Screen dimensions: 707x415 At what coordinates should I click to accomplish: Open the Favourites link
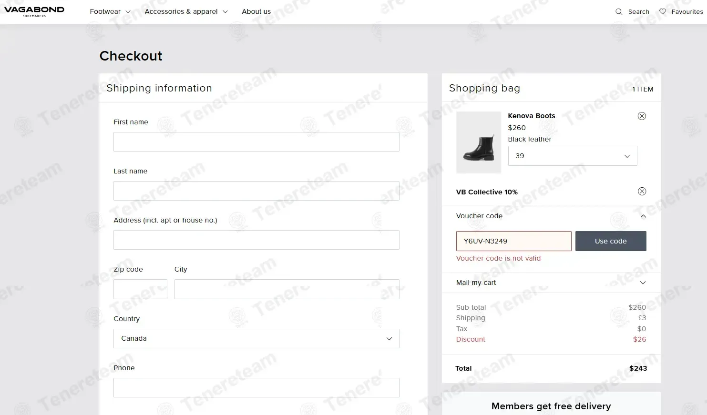687,11
